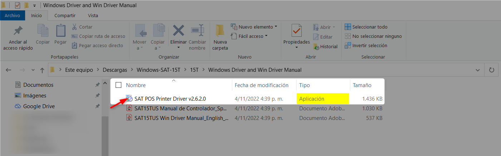This screenshot has width=501, height=156.
Task: Open the Compartir ribbon tab
Action: (65, 15)
